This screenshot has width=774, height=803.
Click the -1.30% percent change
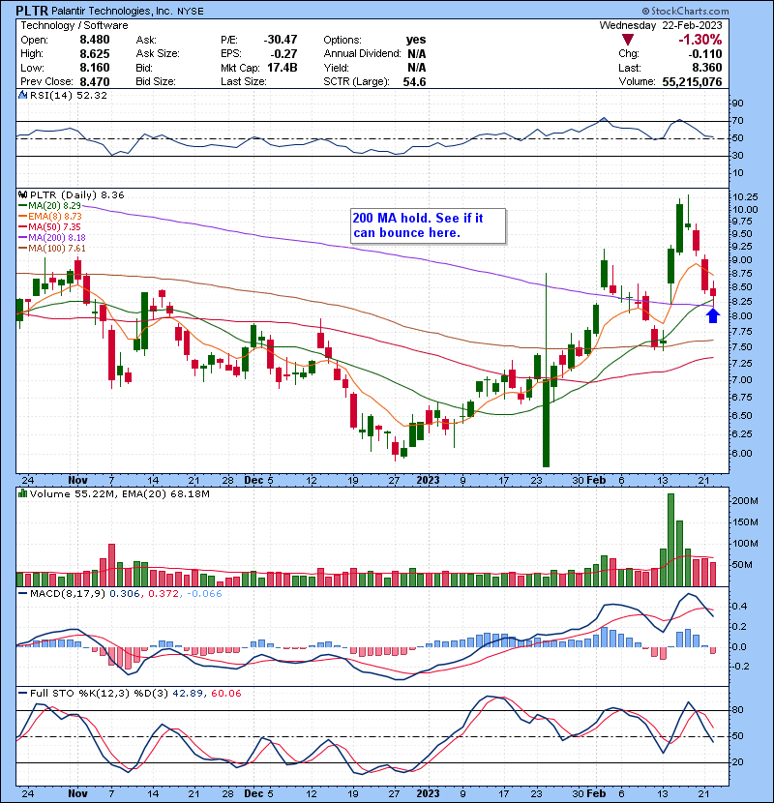[x=700, y=40]
